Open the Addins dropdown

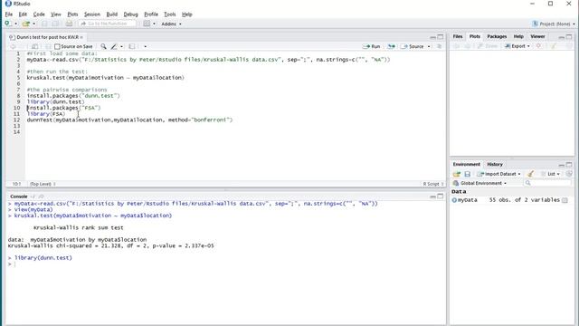171,24
